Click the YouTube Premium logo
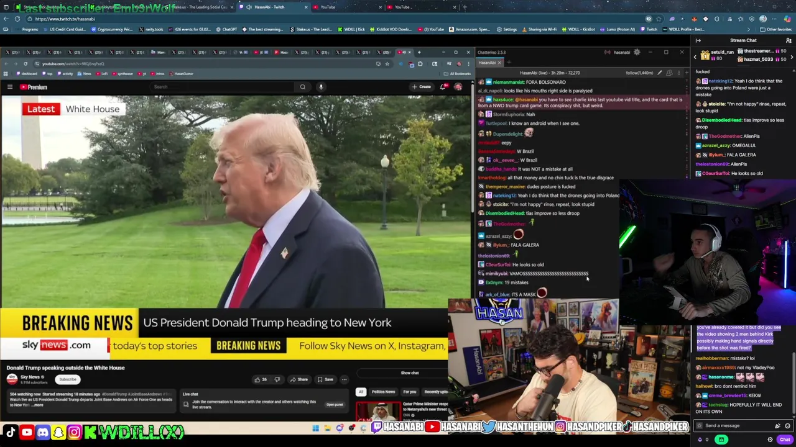This screenshot has width=796, height=447. point(34,87)
